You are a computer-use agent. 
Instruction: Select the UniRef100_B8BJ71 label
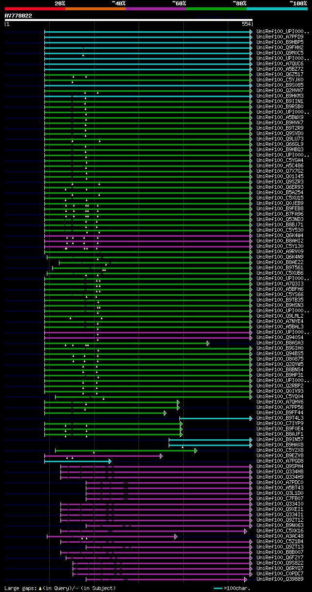pyautogui.click(x=280, y=225)
